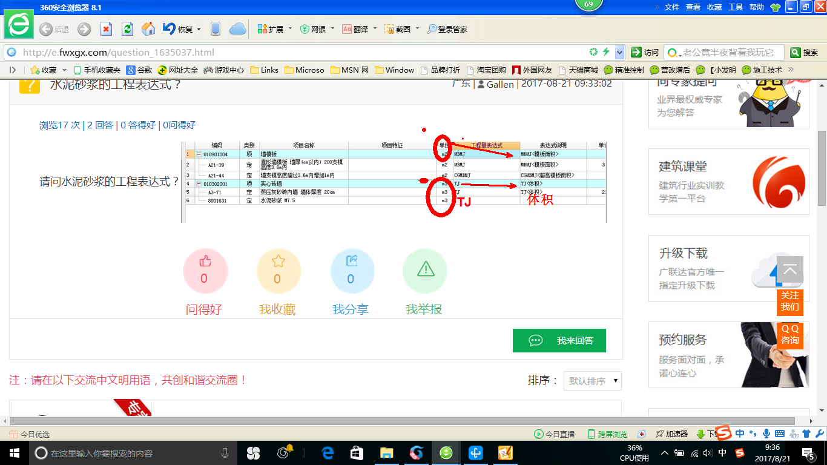Click the Cortana microphone icon

pyautogui.click(x=225, y=453)
